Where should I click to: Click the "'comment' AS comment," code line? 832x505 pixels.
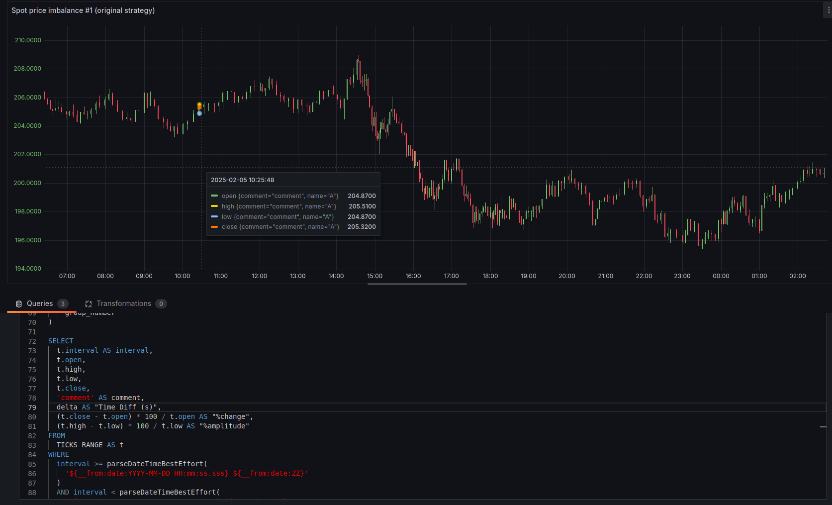(100, 398)
